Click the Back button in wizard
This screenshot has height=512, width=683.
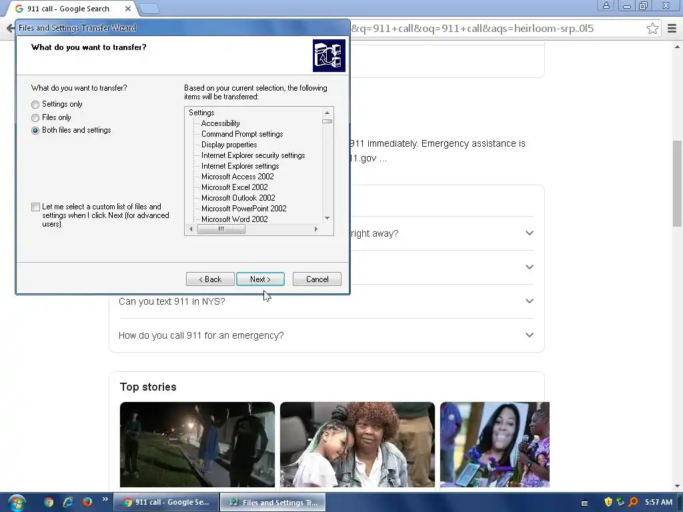[x=210, y=279]
